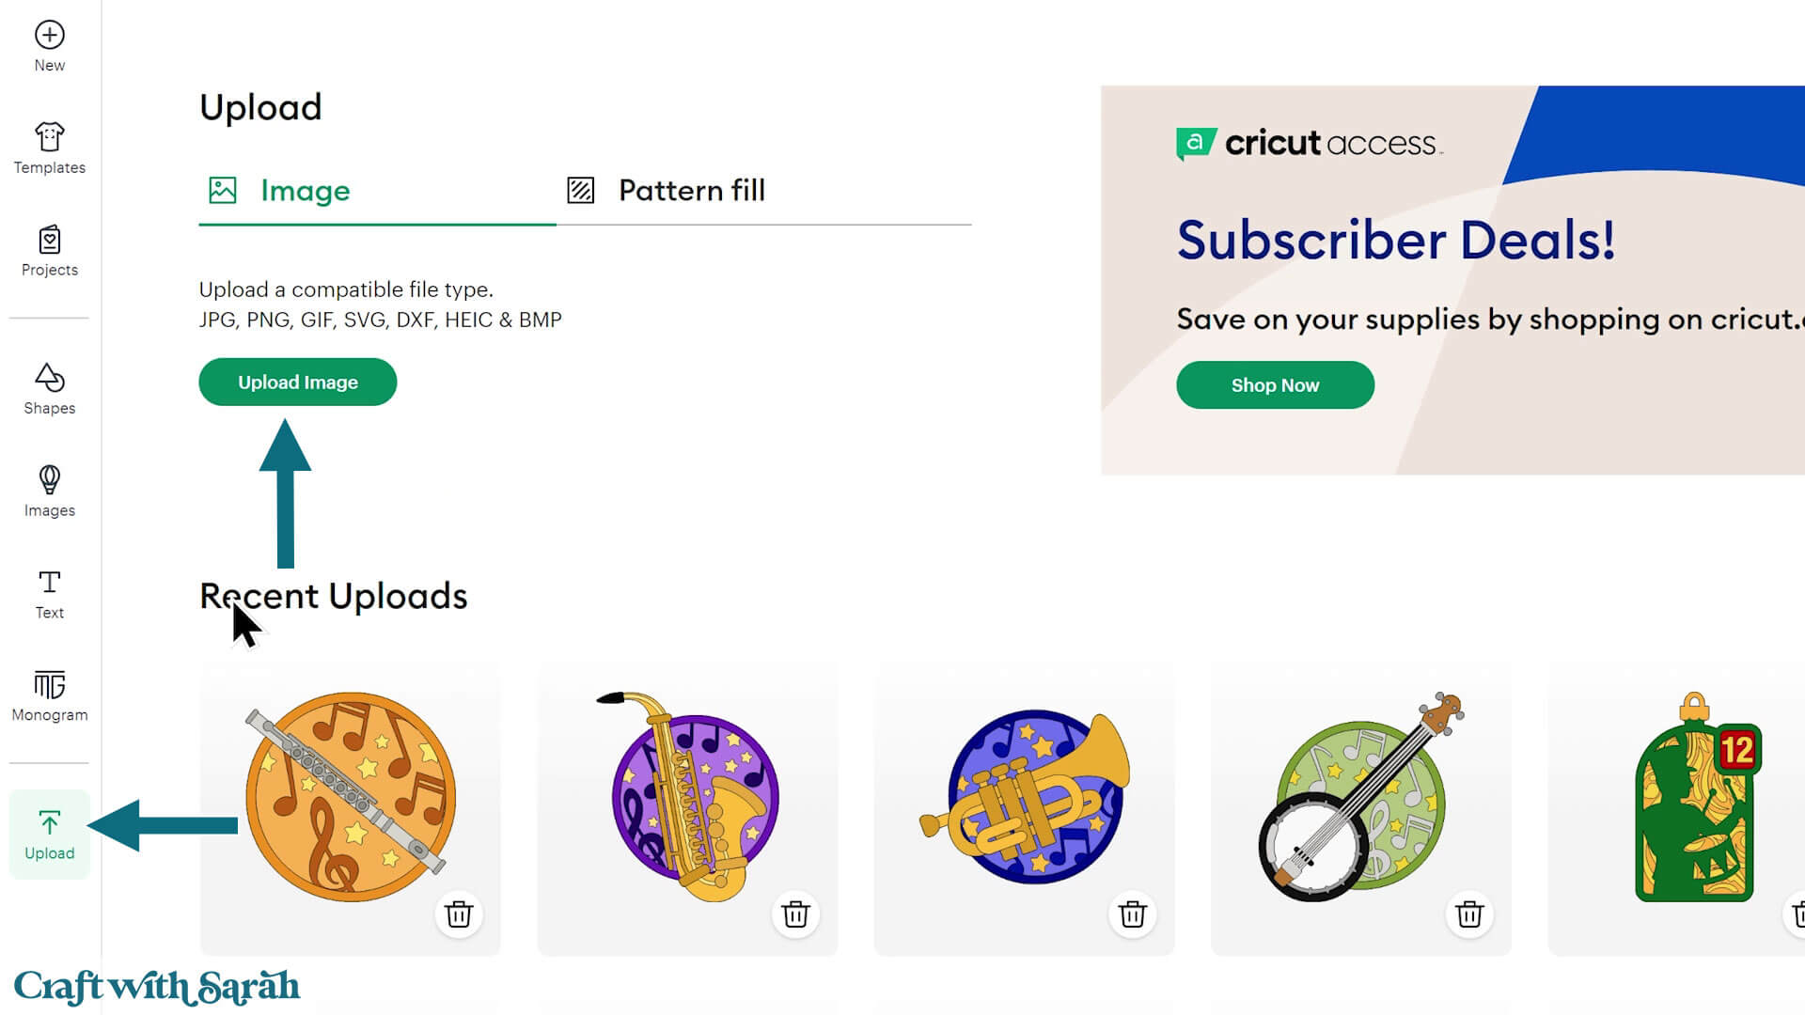Open the Monogram maker

click(x=50, y=696)
